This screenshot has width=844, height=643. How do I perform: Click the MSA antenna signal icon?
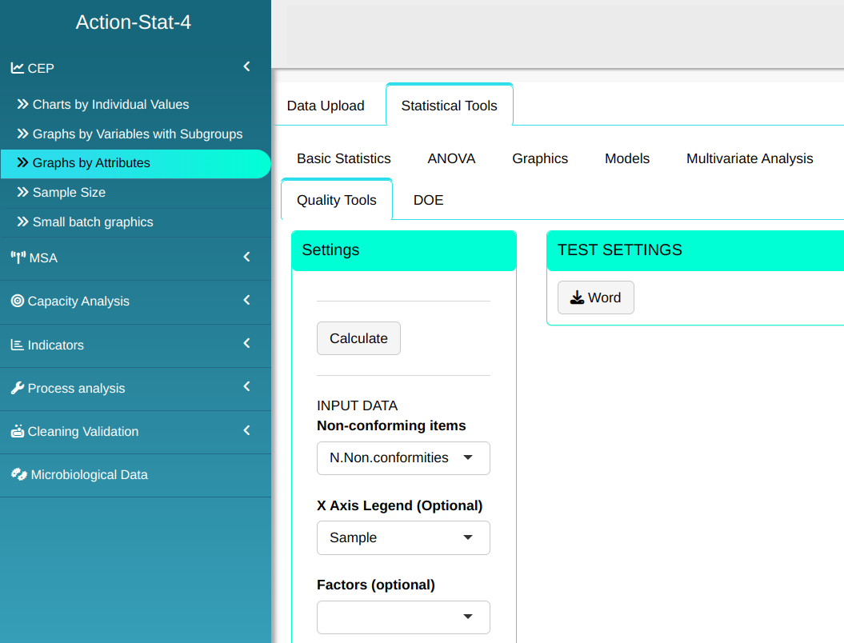(18, 258)
